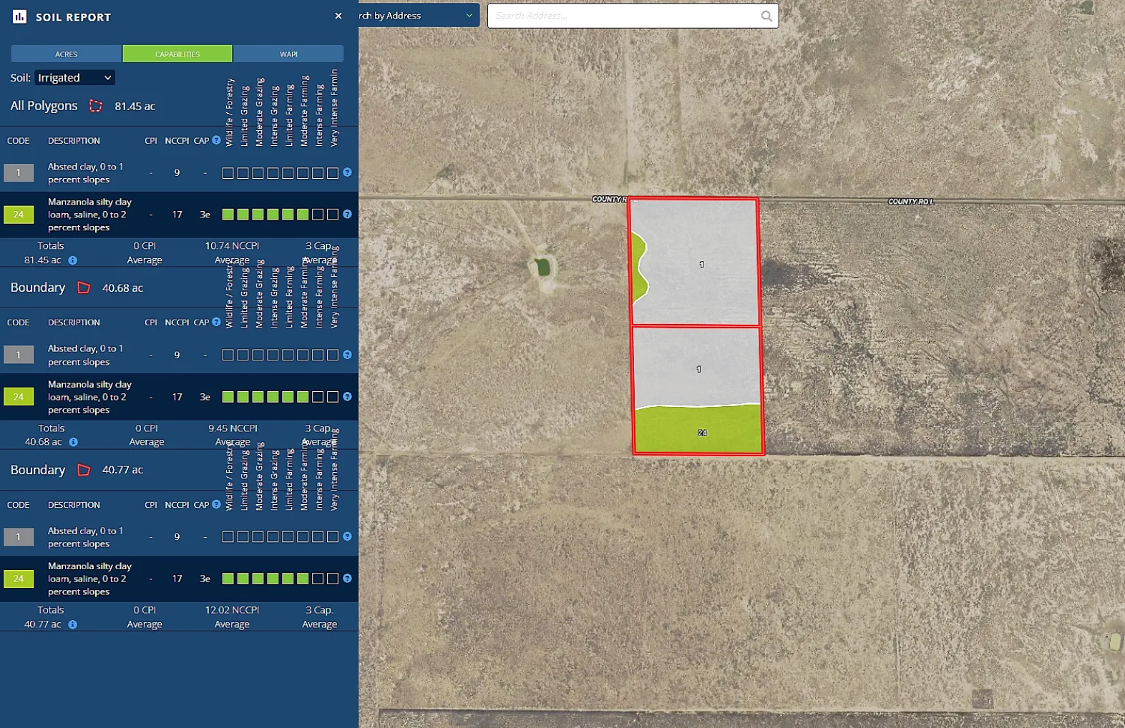The width and height of the screenshot is (1125, 728).
Task: Open the WAPI tab
Action: (x=288, y=54)
